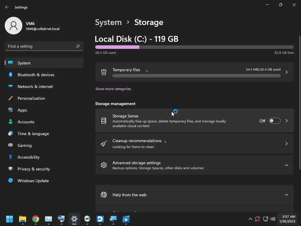Open the Temporary files details chevron

pyautogui.click(x=286, y=72)
